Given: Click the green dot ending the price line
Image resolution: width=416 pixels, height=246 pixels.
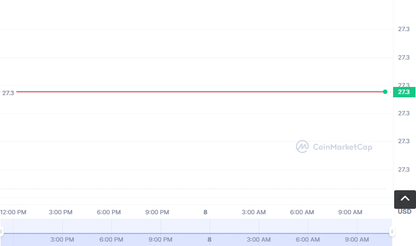Looking at the screenshot, I should pos(385,92).
